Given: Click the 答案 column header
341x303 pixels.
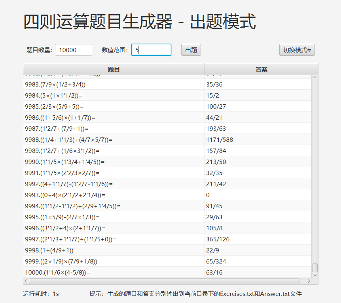Looking at the screenshot, I should (261, 69).
